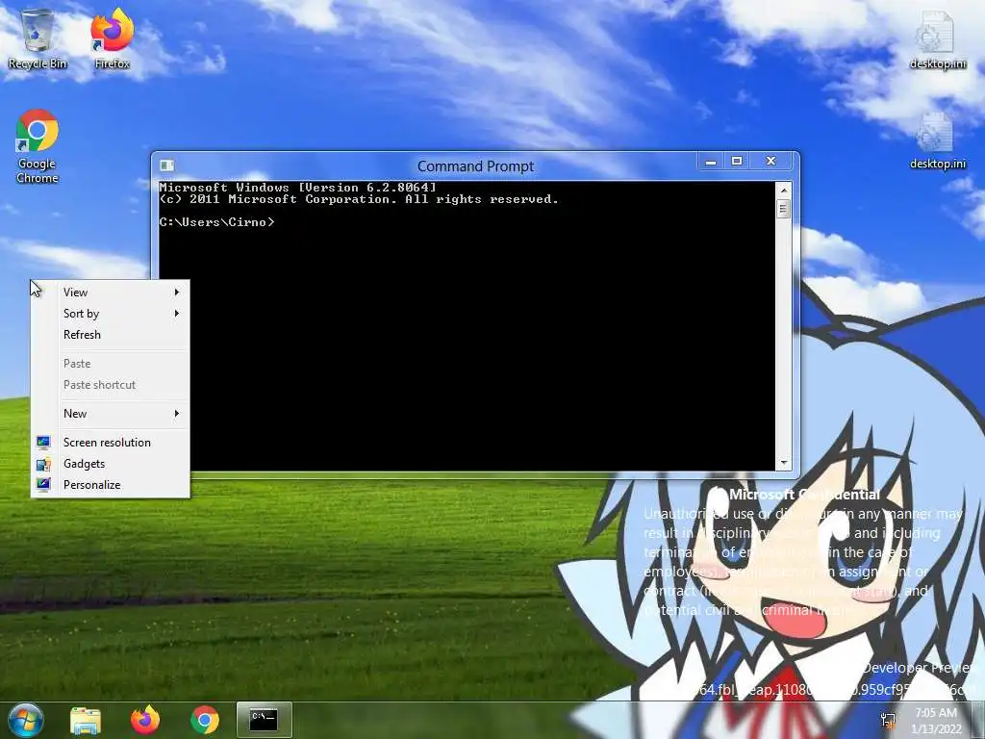Launch Chrome from the taskbar
Viewport: 985px width, 739px height.
click(x=205, y=720)
